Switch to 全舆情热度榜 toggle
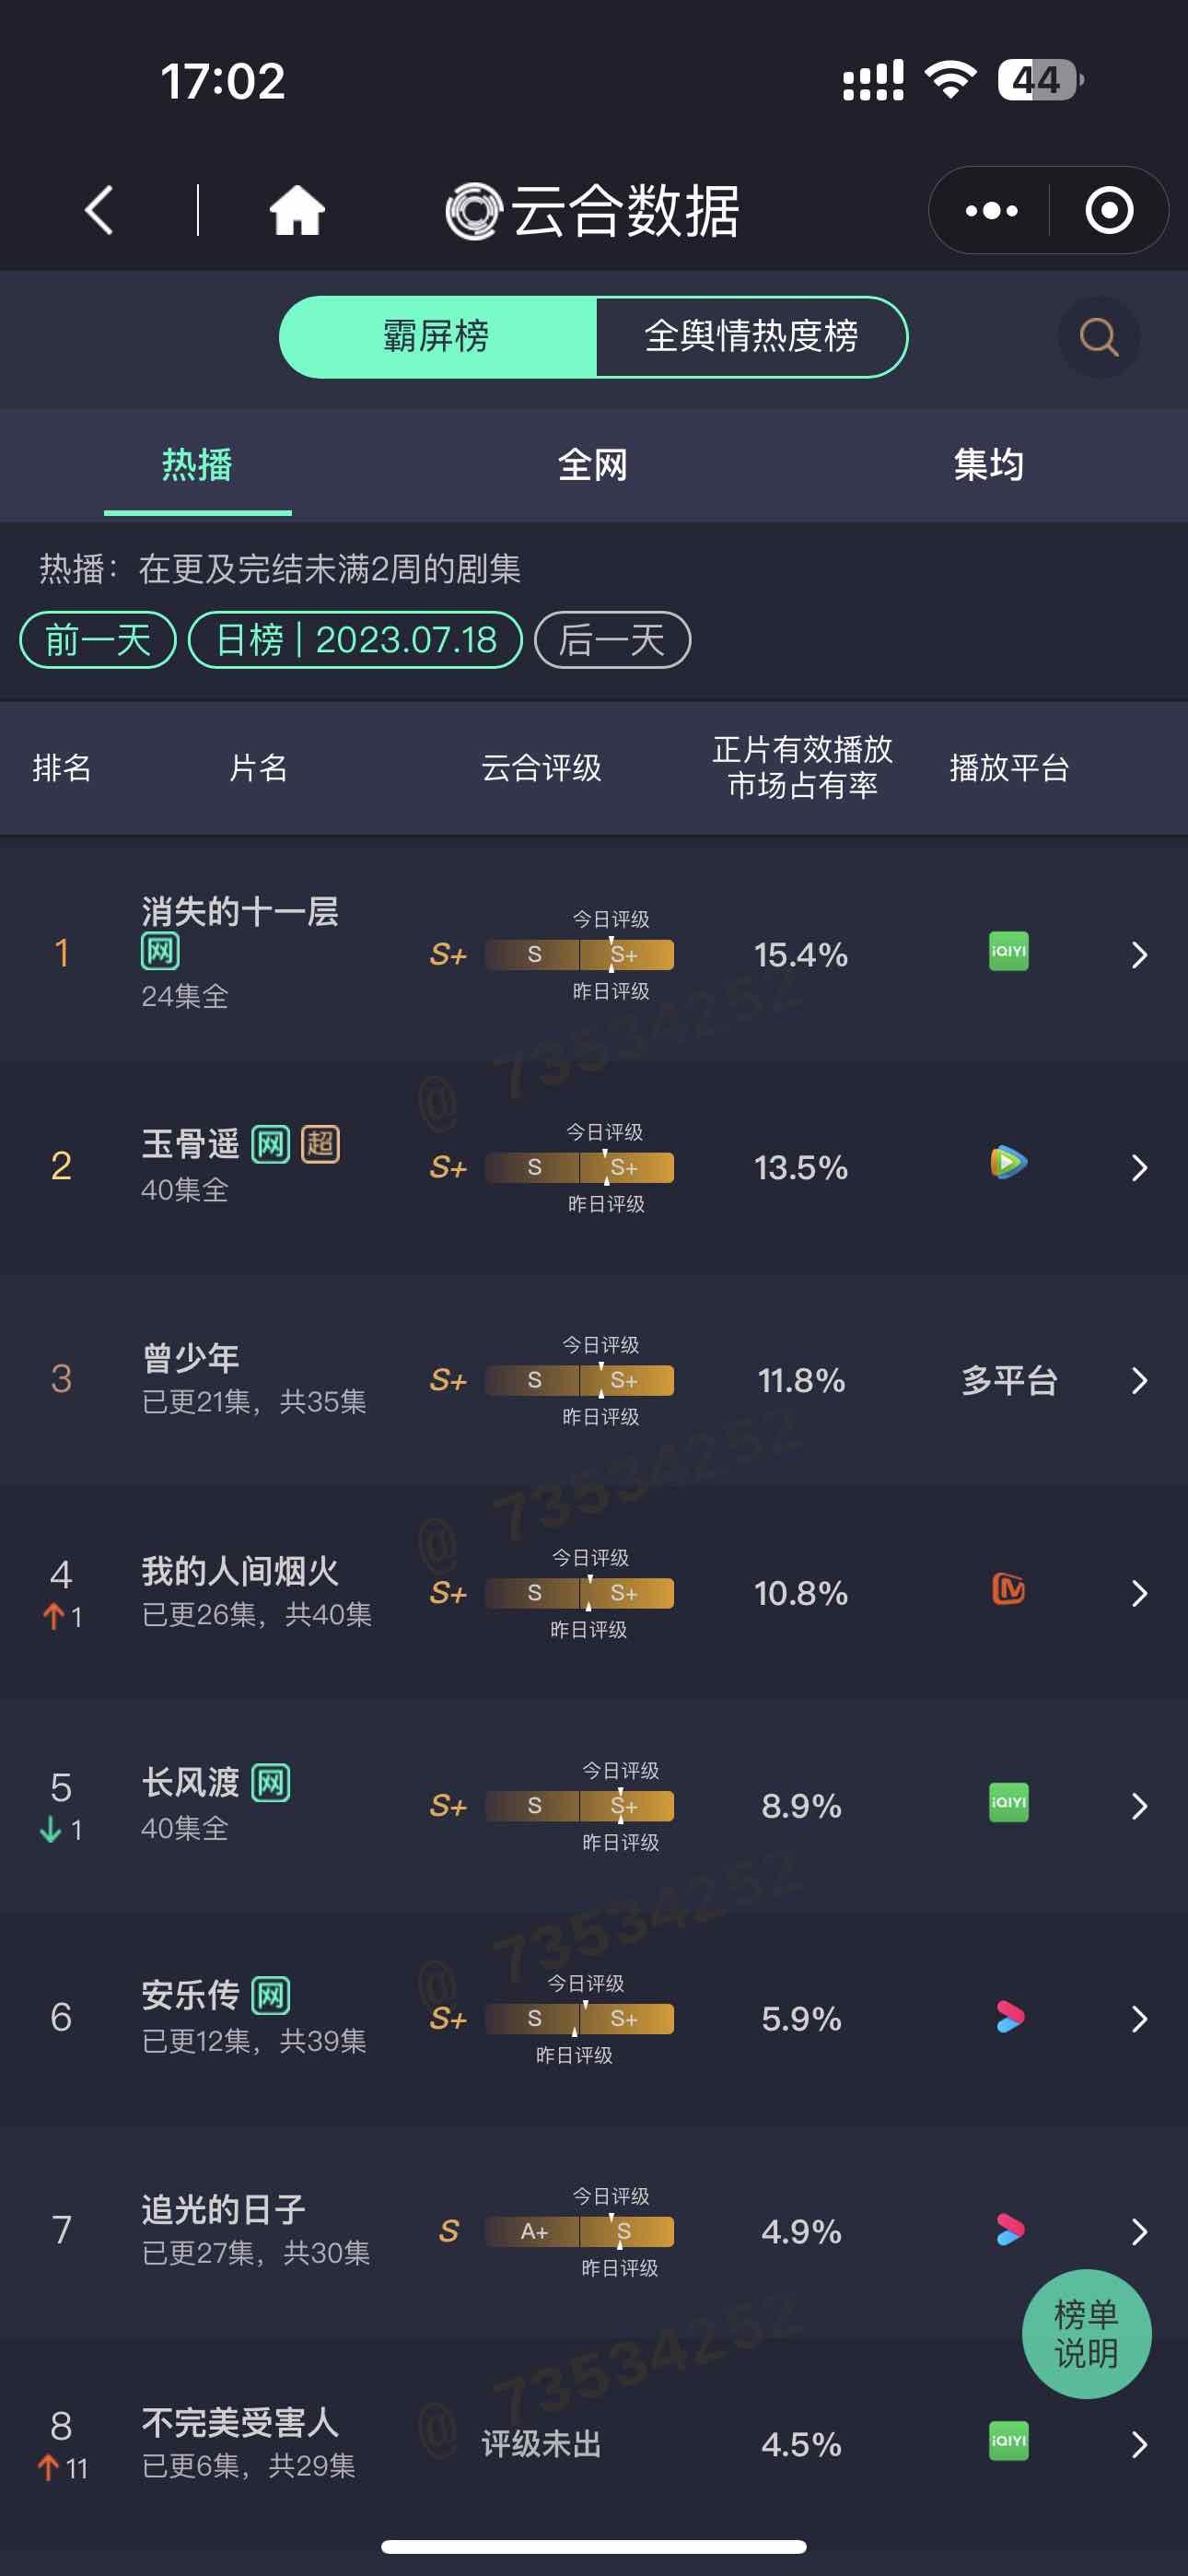The height and width of the screenshot is (2576, 1188). 751,337
